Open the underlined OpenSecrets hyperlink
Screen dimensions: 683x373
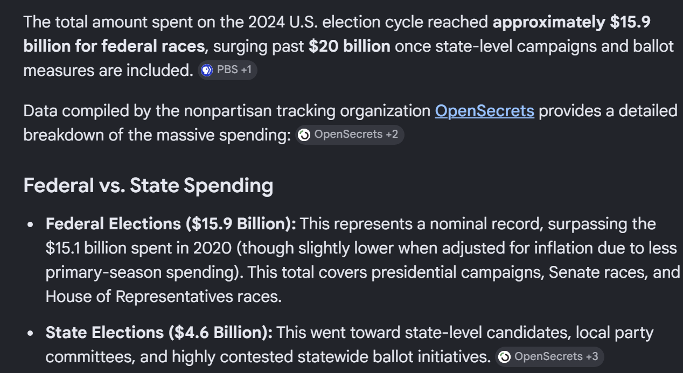pyautogui.click(x=484, y=111)
